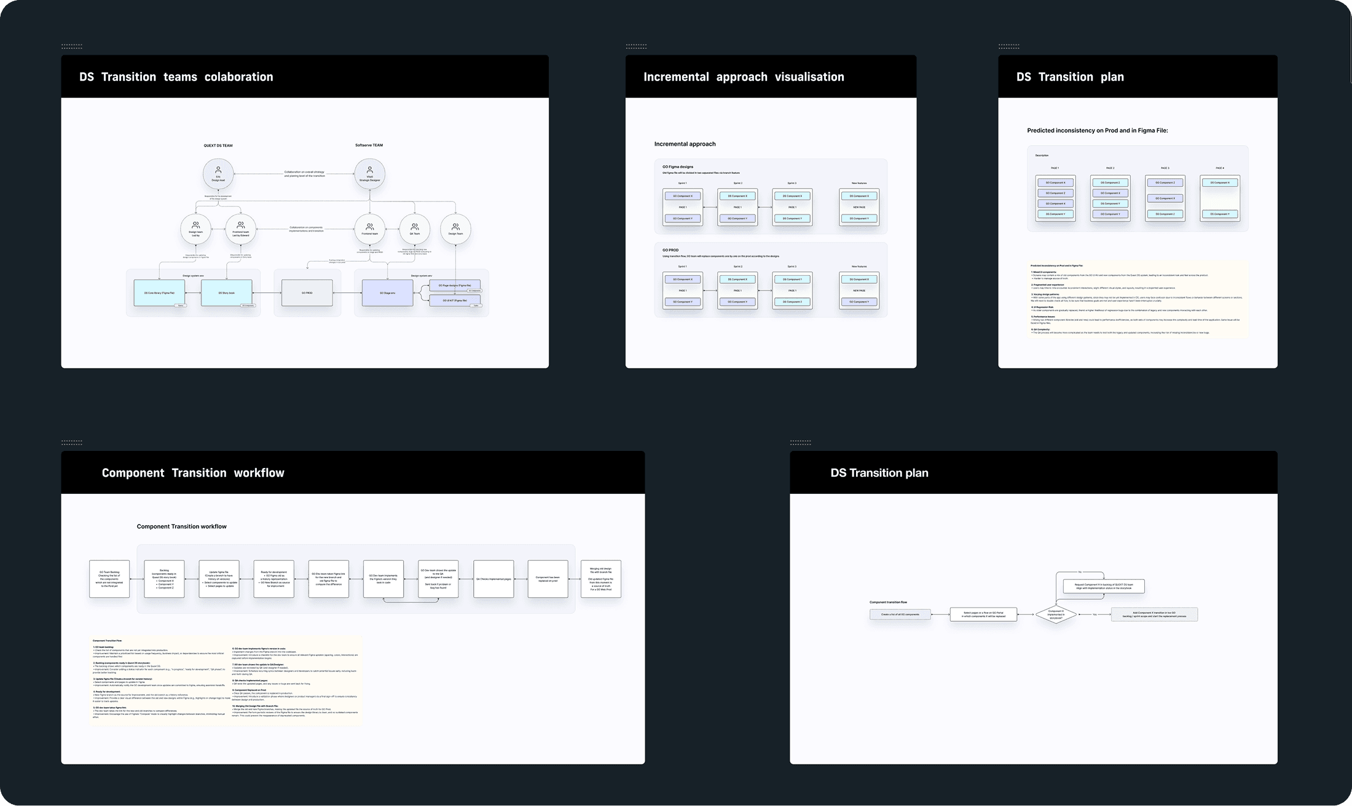Viewport: 1352px width, 806px height.
Task: Click the Softserve Design Team group icon
Action: 455,226
